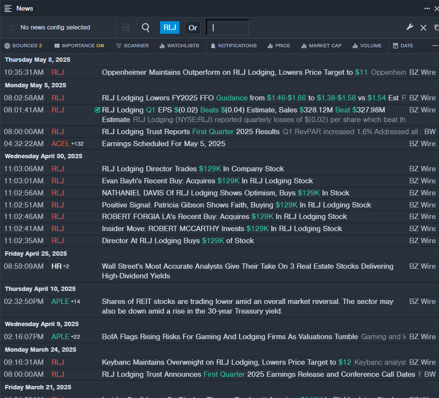439x398 pixels.
Task: Click the verified badge icon on Q1 EPS headline
Action: click(x=97, y=110)
